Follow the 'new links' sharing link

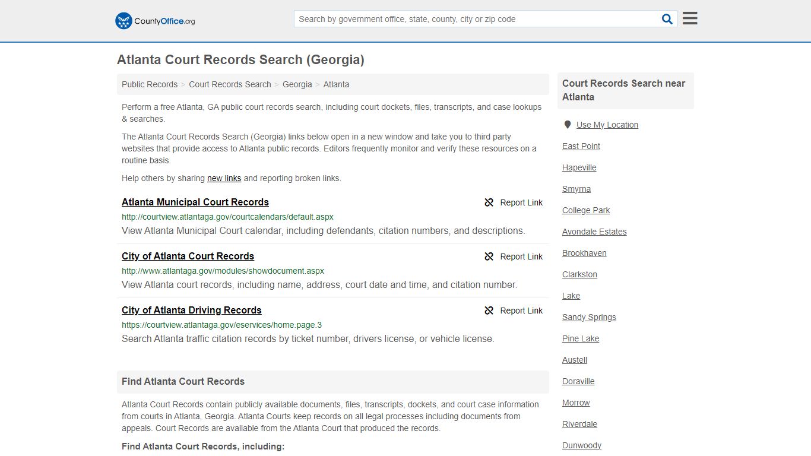tap(224, 178)
